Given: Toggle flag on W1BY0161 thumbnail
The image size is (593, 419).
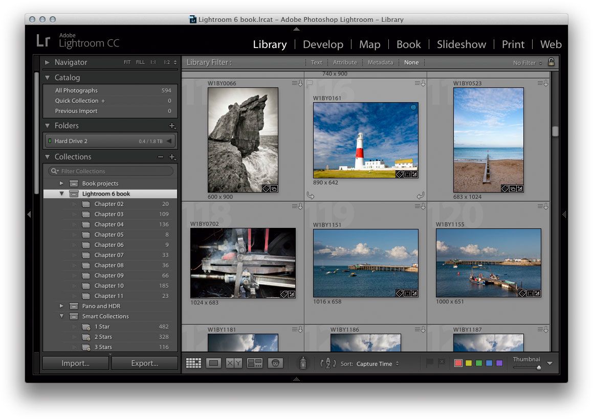Looking at the screenshot, I should tap(309, 83).
